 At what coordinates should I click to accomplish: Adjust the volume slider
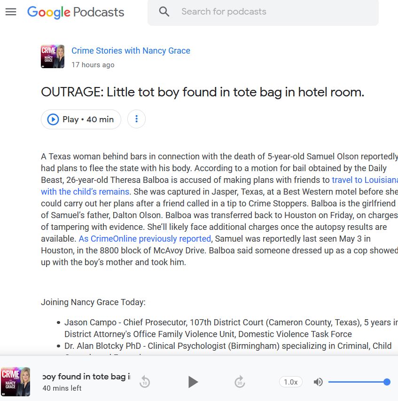[357, 382]
